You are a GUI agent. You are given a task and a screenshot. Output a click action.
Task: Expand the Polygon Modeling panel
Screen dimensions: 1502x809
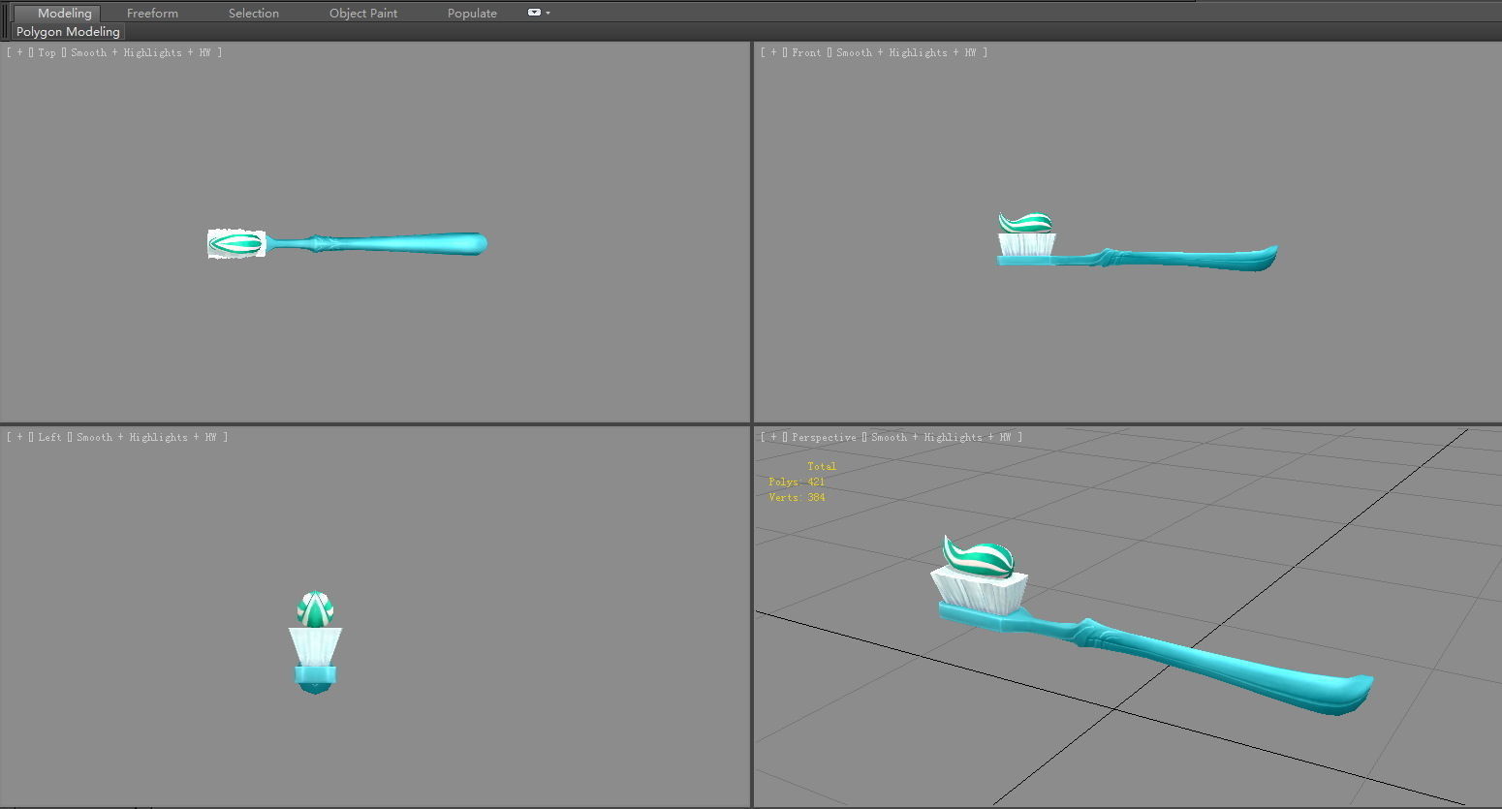(68, 32)
